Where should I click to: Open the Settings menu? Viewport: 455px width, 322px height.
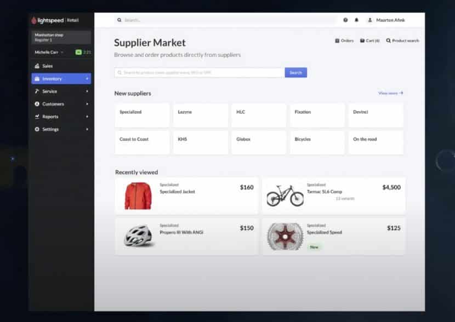[61, 129]
